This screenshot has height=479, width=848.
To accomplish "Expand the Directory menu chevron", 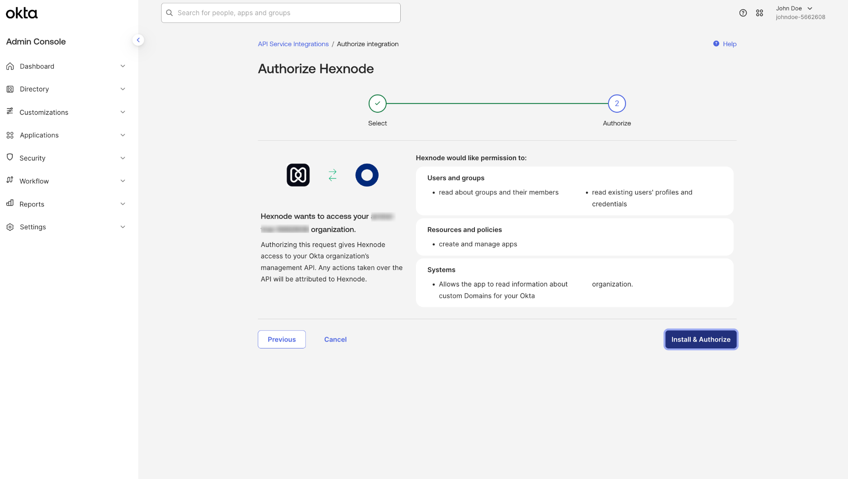I will [123, 89].
